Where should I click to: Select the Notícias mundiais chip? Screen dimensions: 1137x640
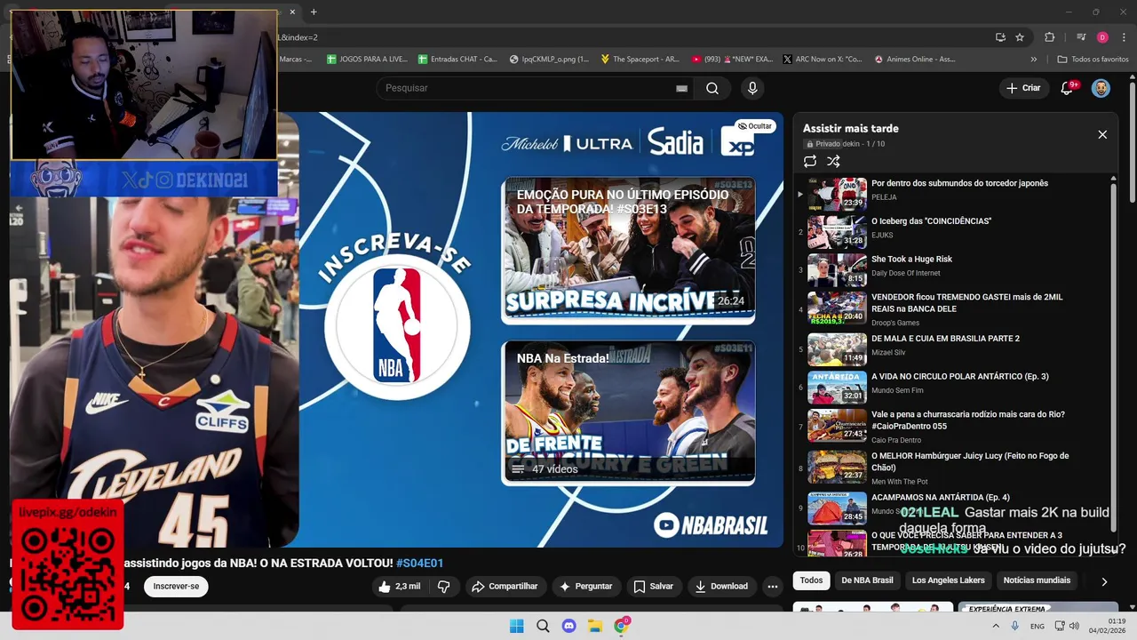coord(1037,580)
